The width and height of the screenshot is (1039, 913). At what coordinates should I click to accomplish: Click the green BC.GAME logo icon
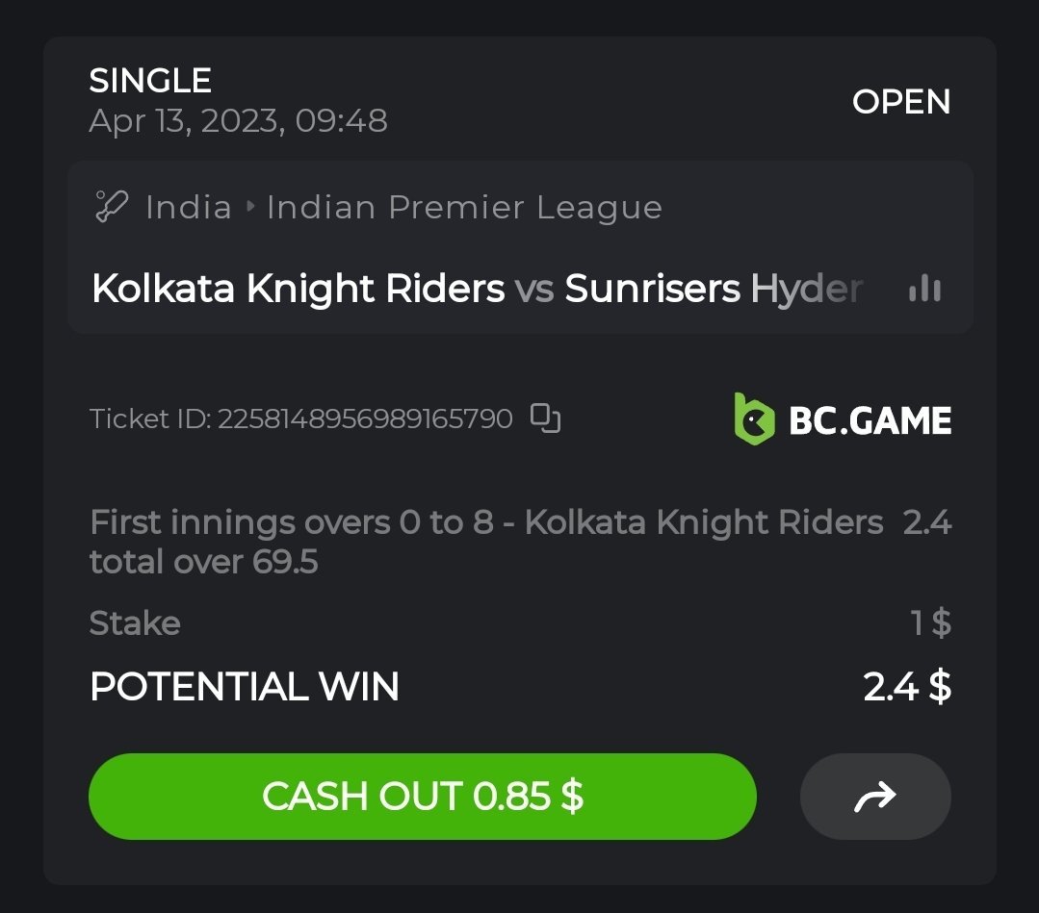(x=754, y=418)
